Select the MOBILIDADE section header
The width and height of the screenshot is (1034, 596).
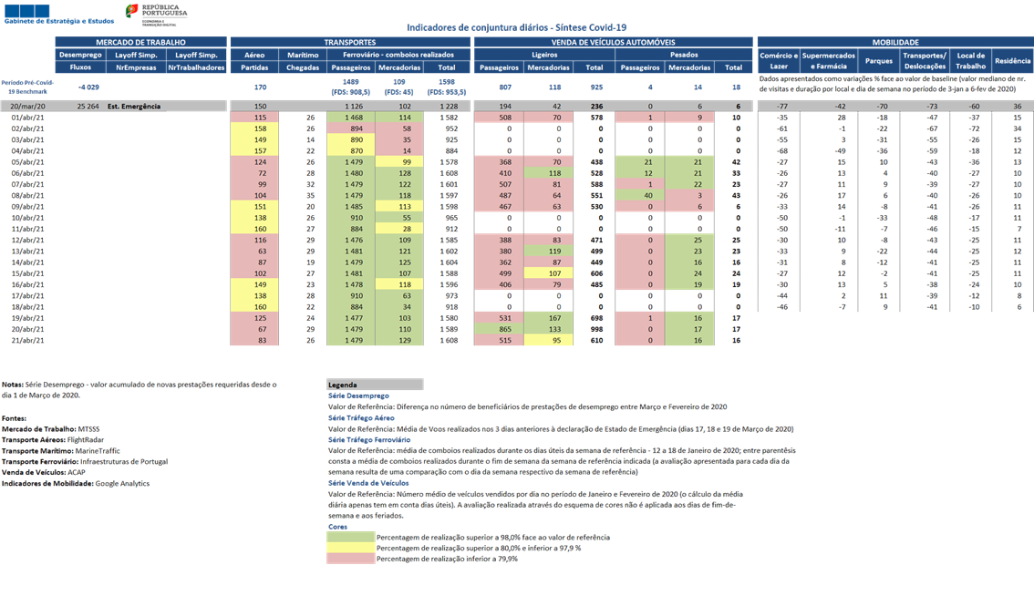coord(895,42)
